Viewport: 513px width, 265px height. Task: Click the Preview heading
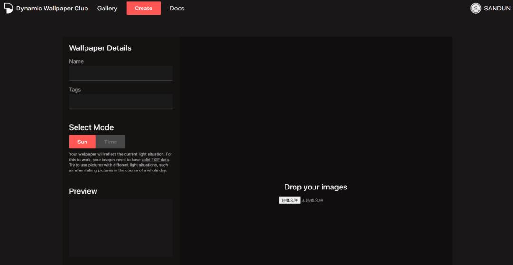coord(83,191)
